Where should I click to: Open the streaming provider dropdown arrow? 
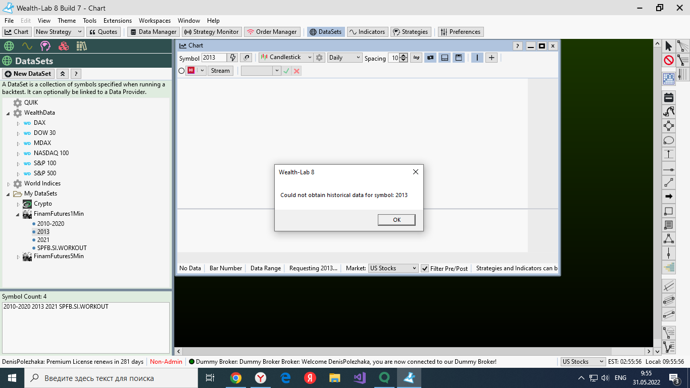pyautogui.click(x=202, y=71)
